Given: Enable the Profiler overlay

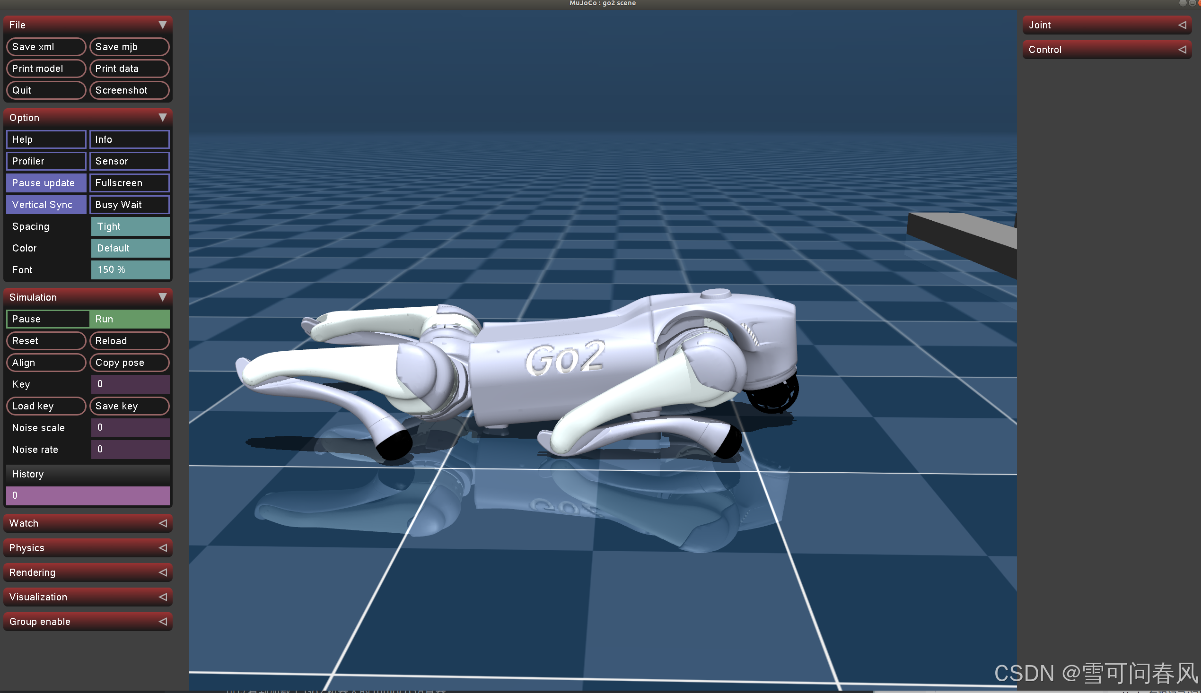Looking at the screenshot, I should click(46, 161).
